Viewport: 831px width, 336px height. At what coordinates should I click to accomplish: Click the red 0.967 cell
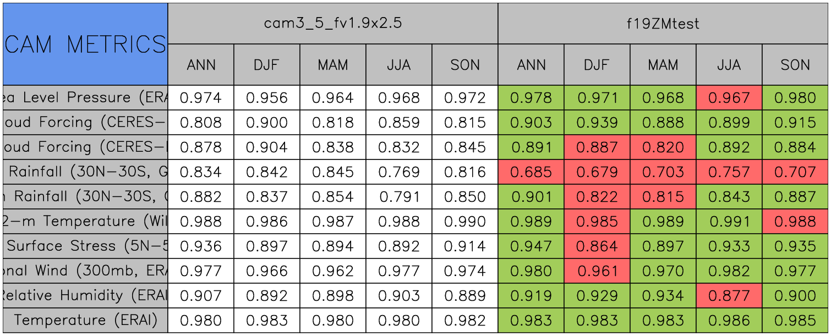coord(729,98)
